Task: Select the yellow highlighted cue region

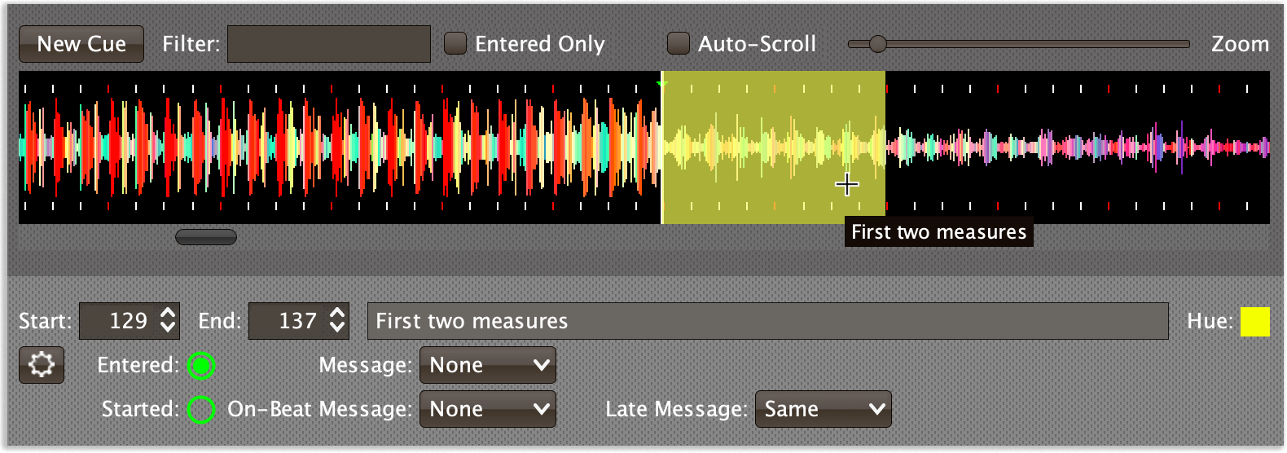Action: (773, 147)
